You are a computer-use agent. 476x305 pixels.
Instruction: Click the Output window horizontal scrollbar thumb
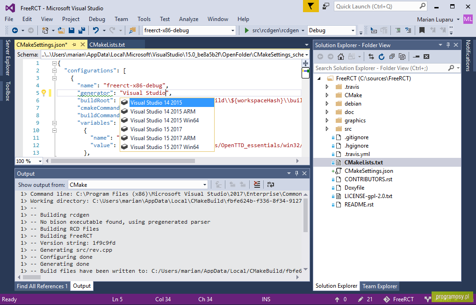(32, 277)
